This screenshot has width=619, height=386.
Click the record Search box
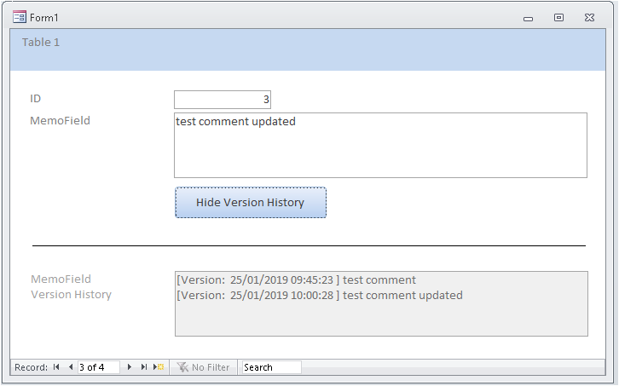click(x=270, y=367)
